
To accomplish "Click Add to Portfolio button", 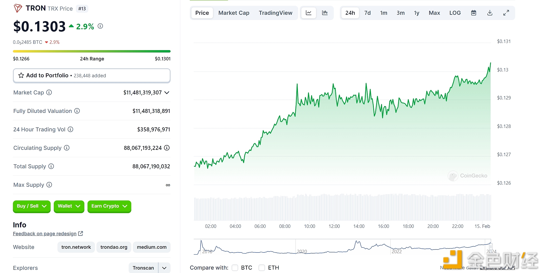I will coord(92,76).
